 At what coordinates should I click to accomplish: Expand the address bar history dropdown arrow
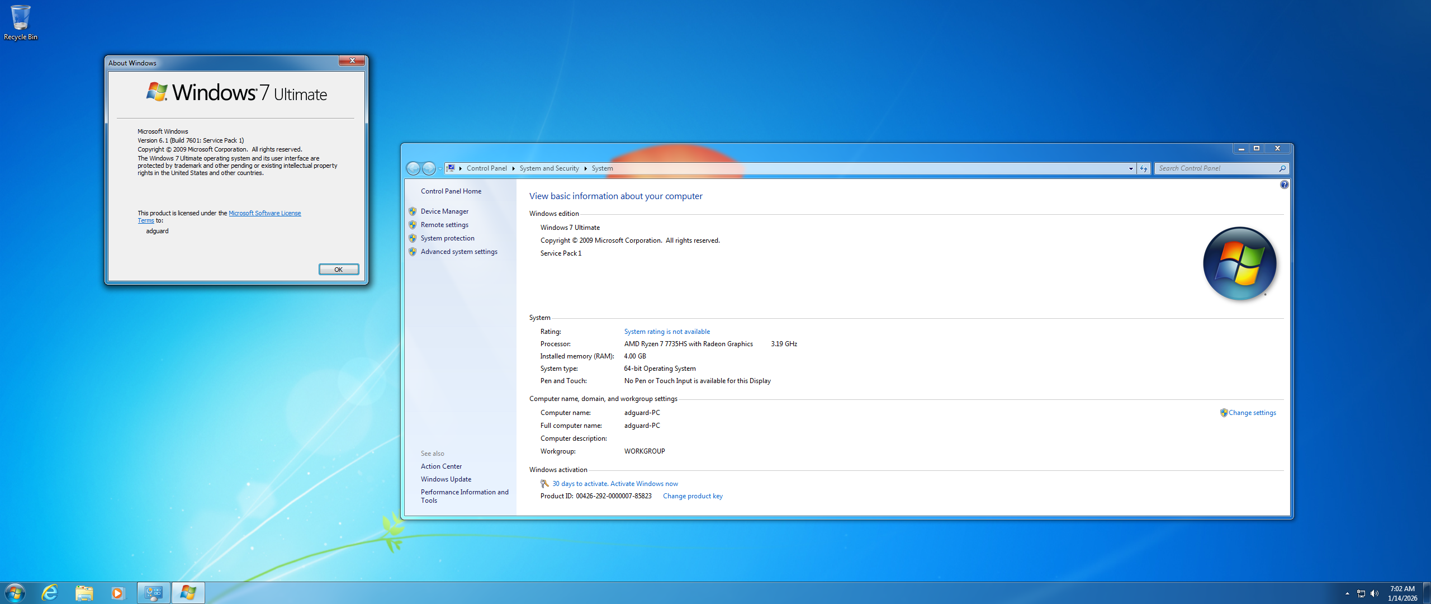(x=1131, y=168)
